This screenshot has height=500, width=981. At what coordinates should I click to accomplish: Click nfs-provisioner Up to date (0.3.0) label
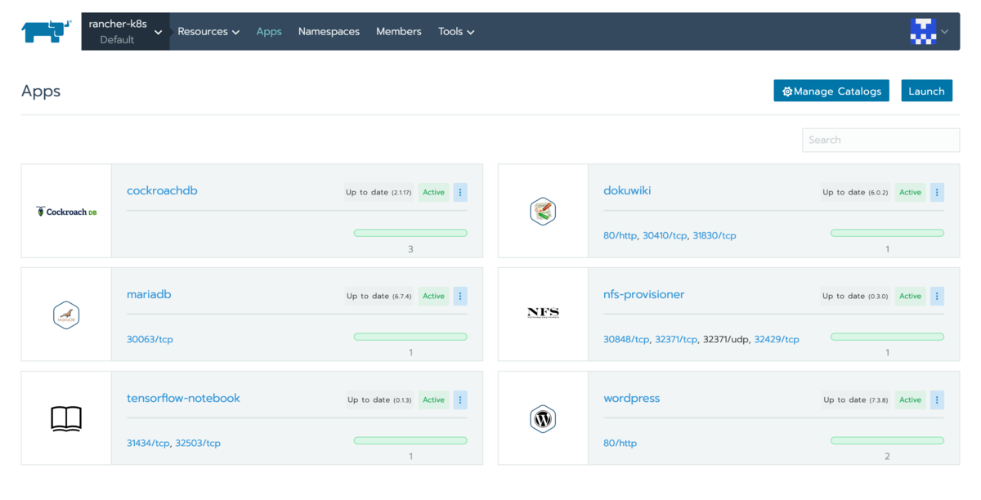tap(855, 297)
